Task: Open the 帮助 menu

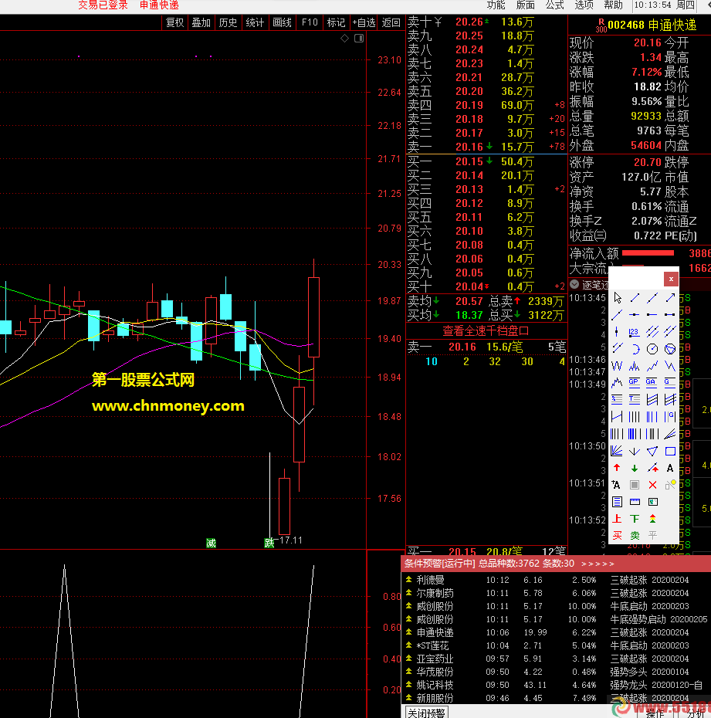Action: click(x=613, y=5)
